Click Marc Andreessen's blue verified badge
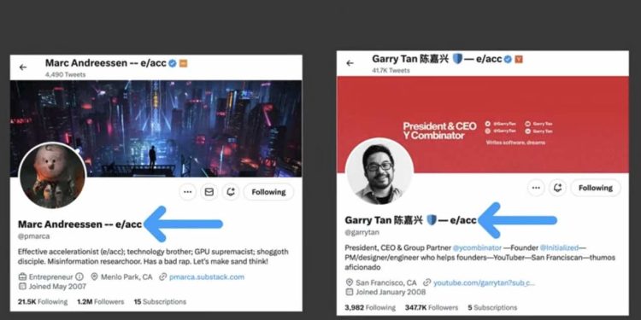Screen dimensions: 641x320 [173, 63]
